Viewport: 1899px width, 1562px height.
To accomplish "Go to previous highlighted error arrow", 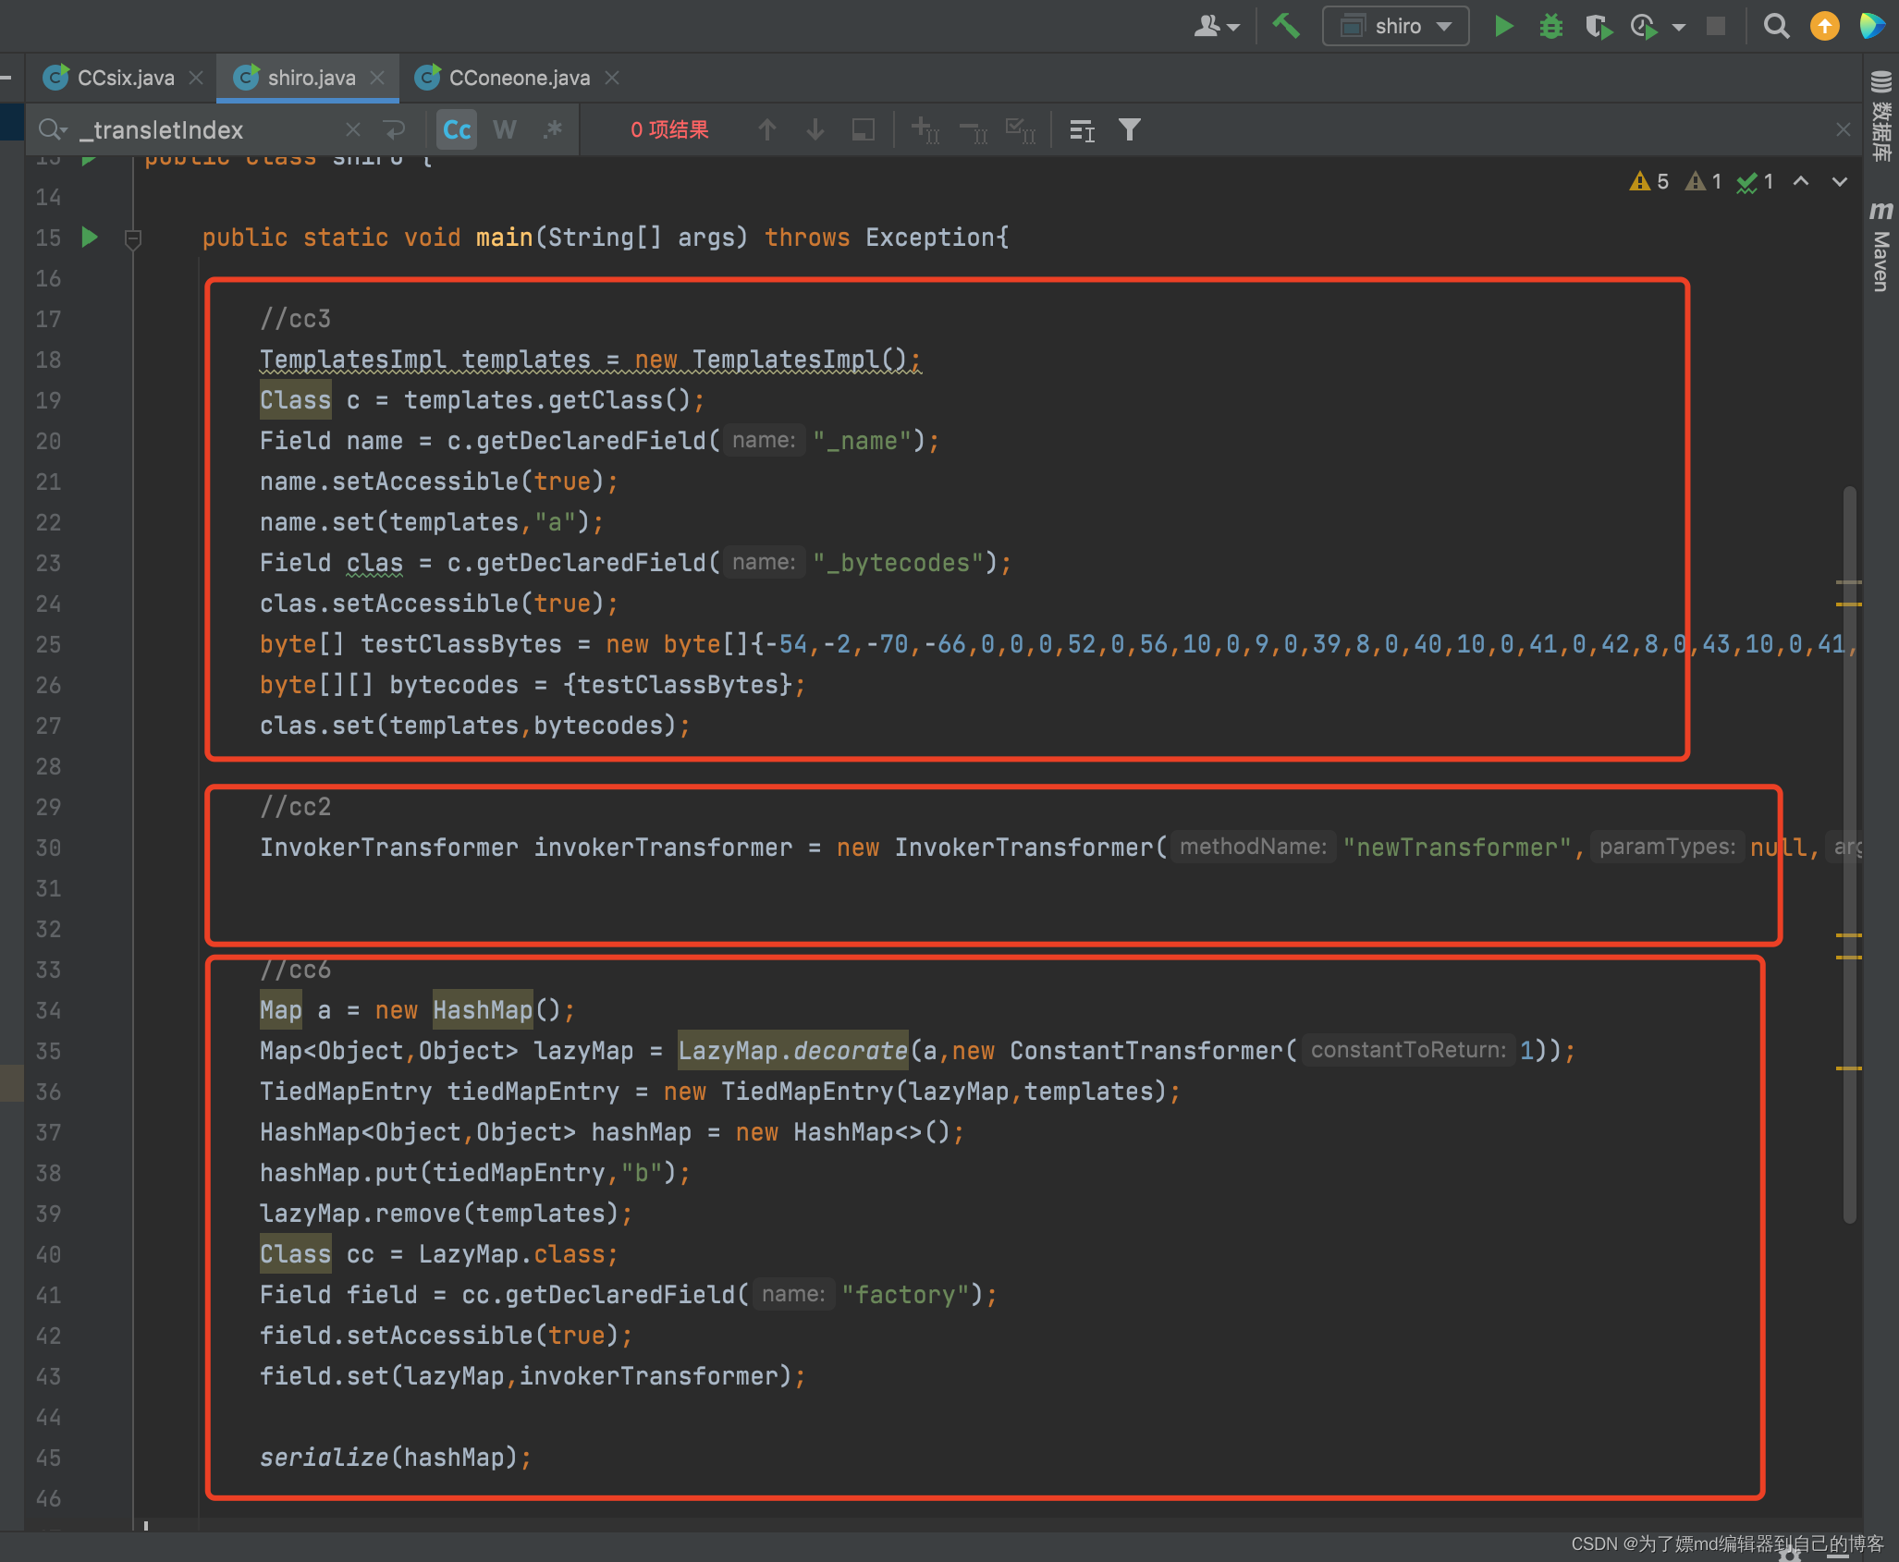I will click(x=1801, y=181).
